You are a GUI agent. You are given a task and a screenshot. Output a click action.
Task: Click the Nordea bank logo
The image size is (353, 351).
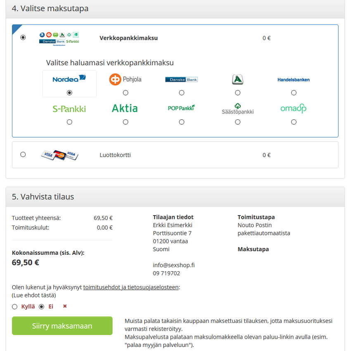(69, 78)
